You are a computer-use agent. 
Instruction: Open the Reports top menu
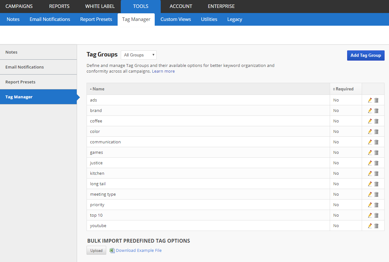(59, 6)
